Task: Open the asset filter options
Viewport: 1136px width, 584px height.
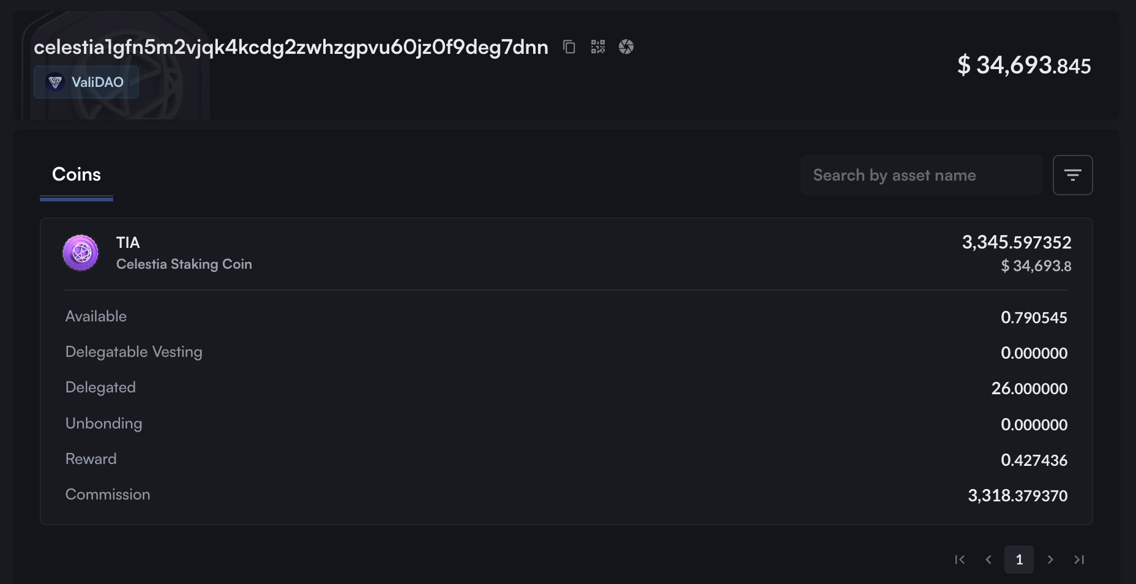Action: click(x=1072, y=175)
